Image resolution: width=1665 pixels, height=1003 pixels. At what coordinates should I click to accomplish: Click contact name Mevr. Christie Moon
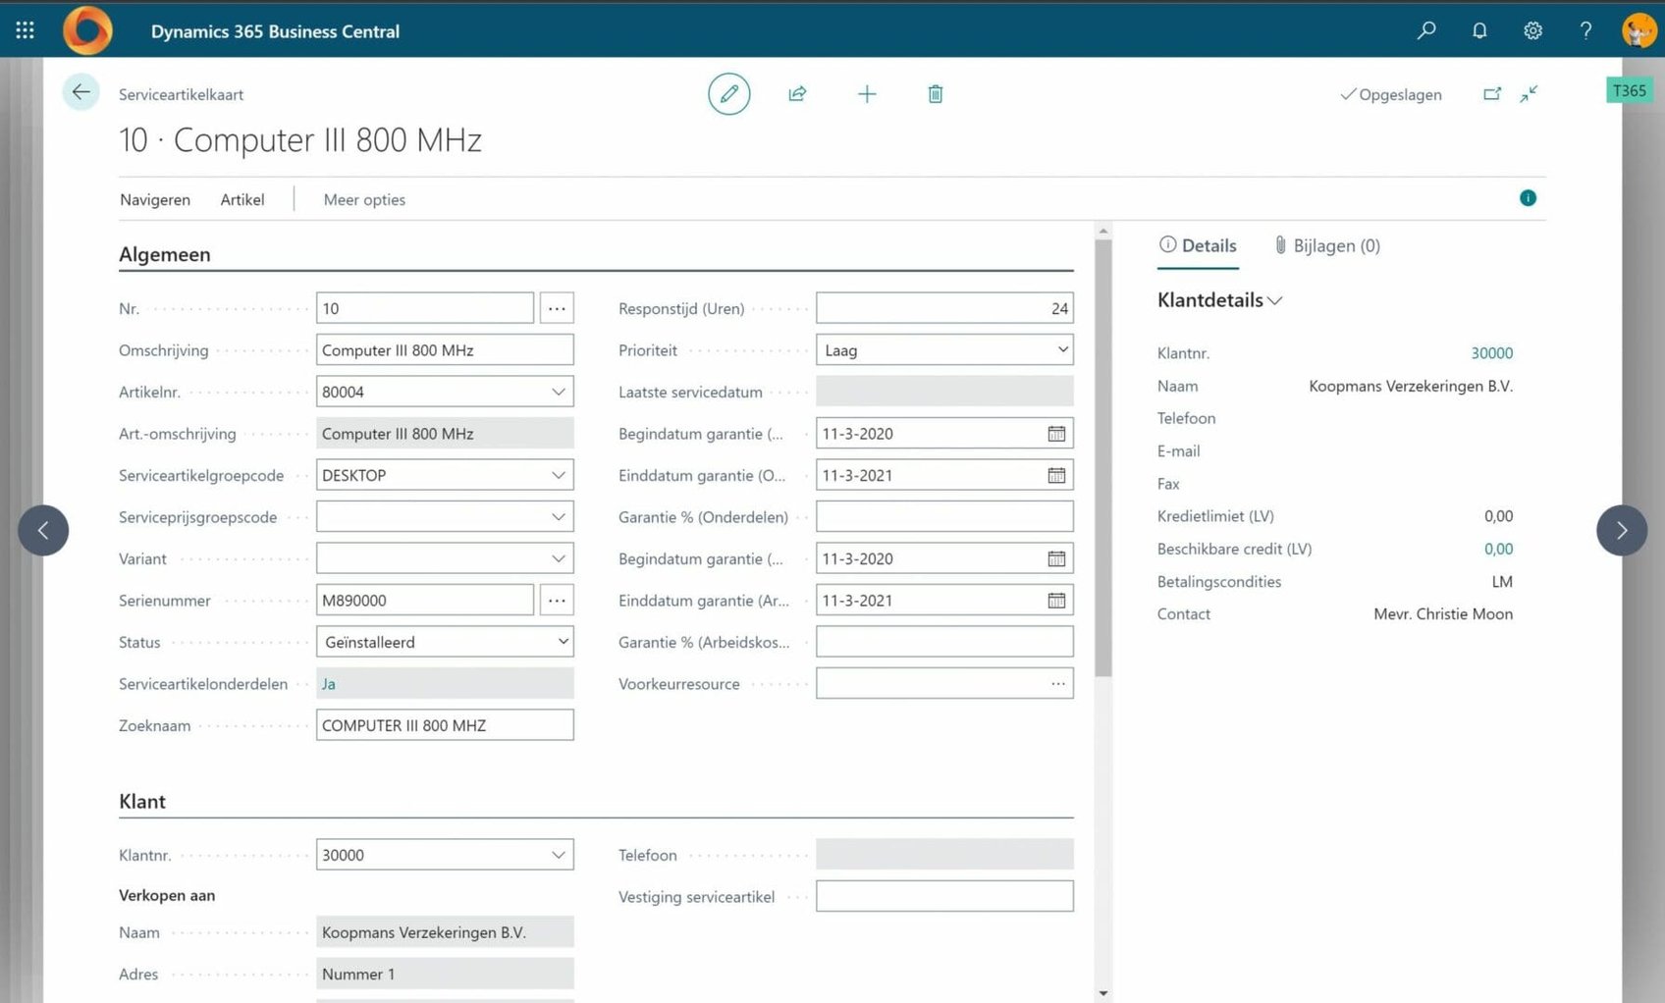pyautogui.click(x=1443, y=614)
